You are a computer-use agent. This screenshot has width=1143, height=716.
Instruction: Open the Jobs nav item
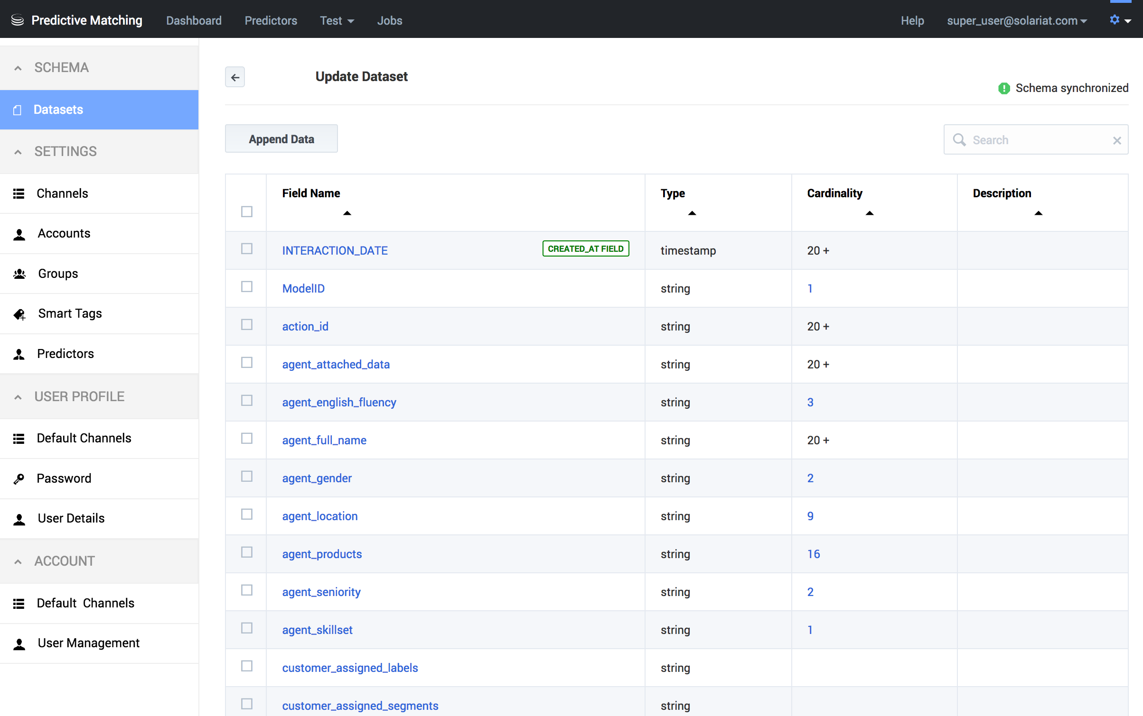point(389,21)
